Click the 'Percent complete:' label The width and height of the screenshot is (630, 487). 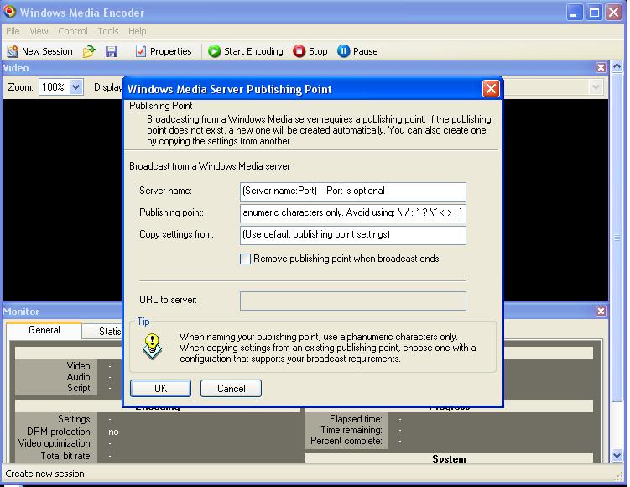346,441
